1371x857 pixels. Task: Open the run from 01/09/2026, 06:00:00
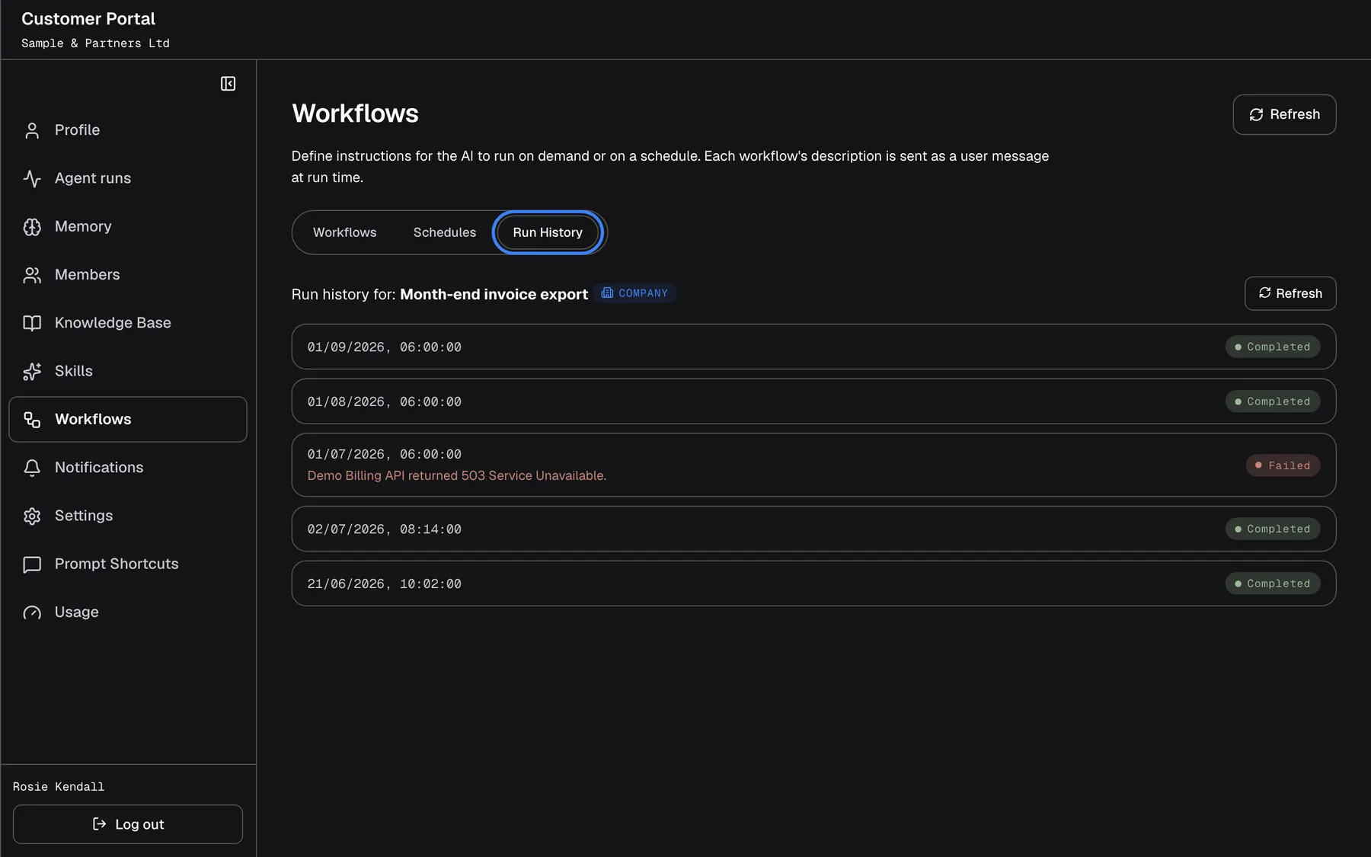coord(813,347)
